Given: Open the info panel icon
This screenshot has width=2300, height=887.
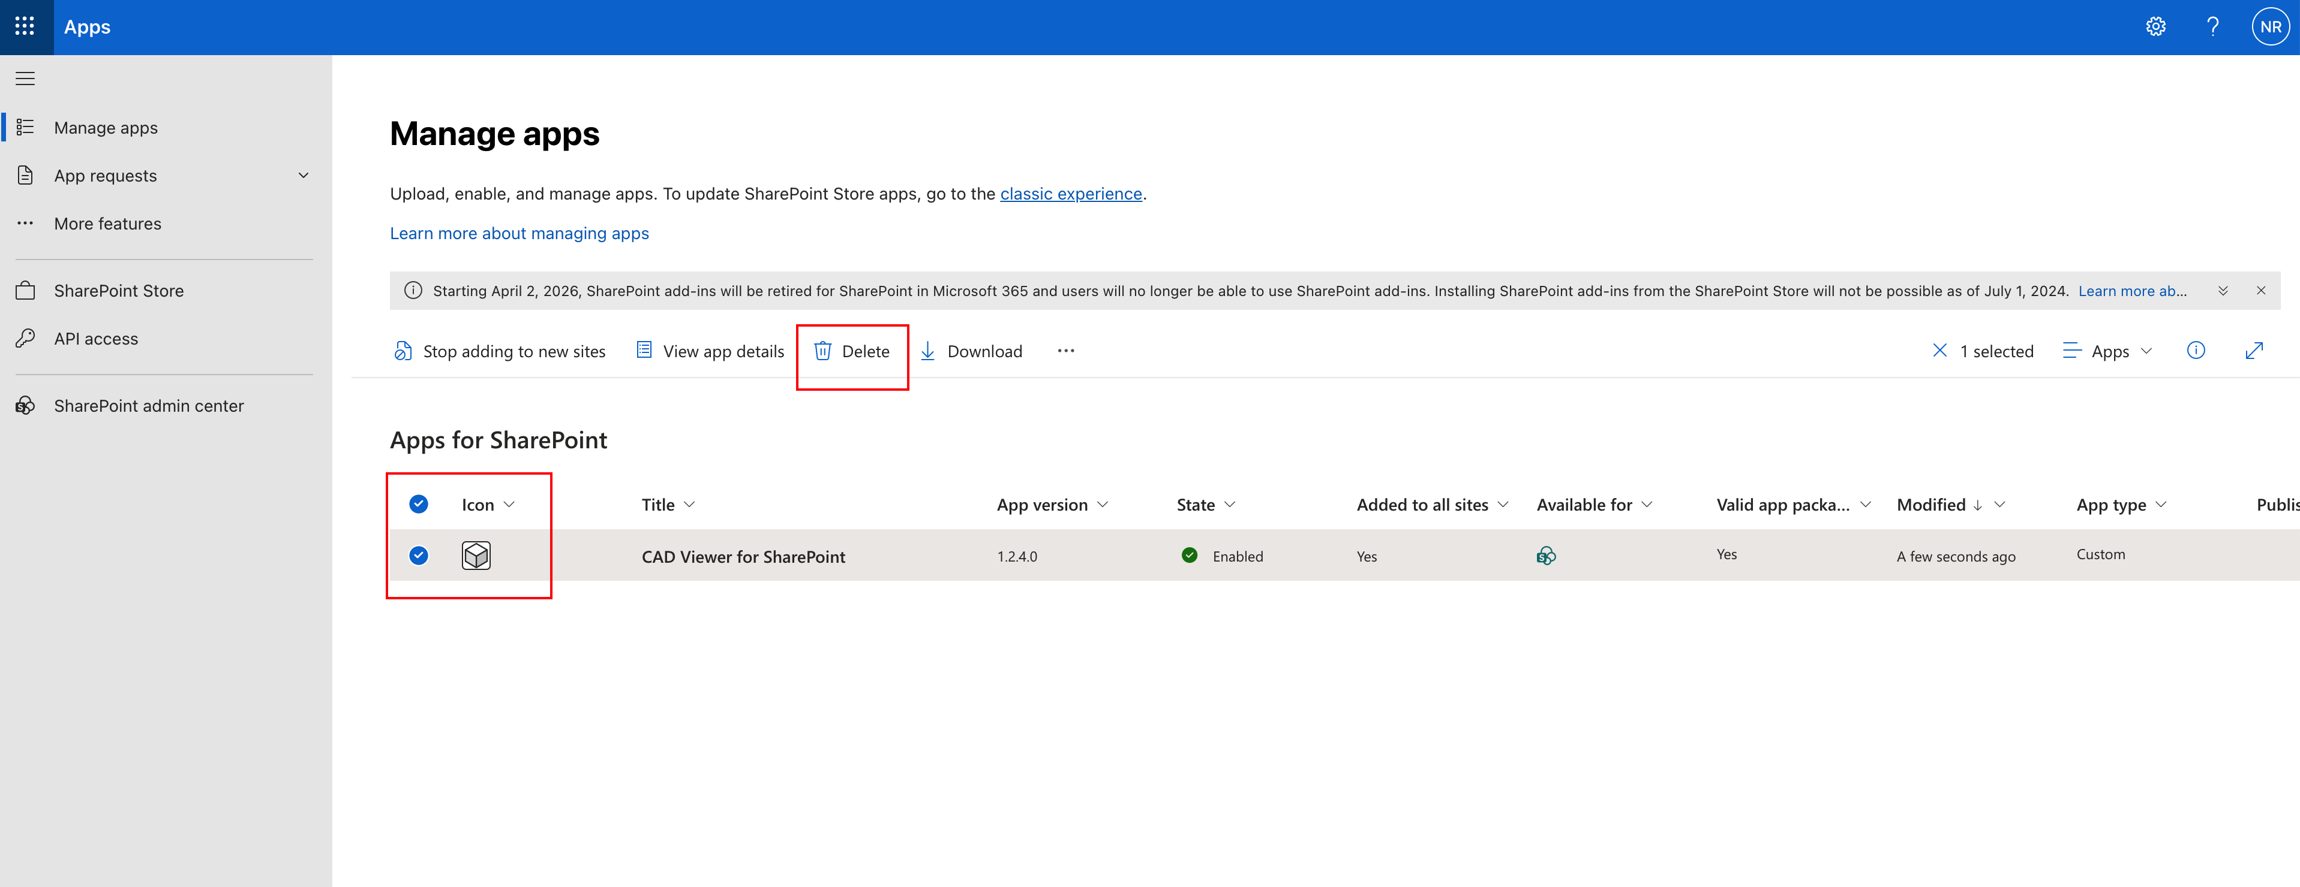Looking at the screenshot, I should (x=2196, y=350).
